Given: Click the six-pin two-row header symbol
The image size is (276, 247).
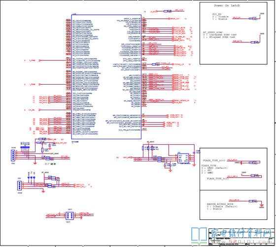Looking at the screenshot, I should (70, 216).
